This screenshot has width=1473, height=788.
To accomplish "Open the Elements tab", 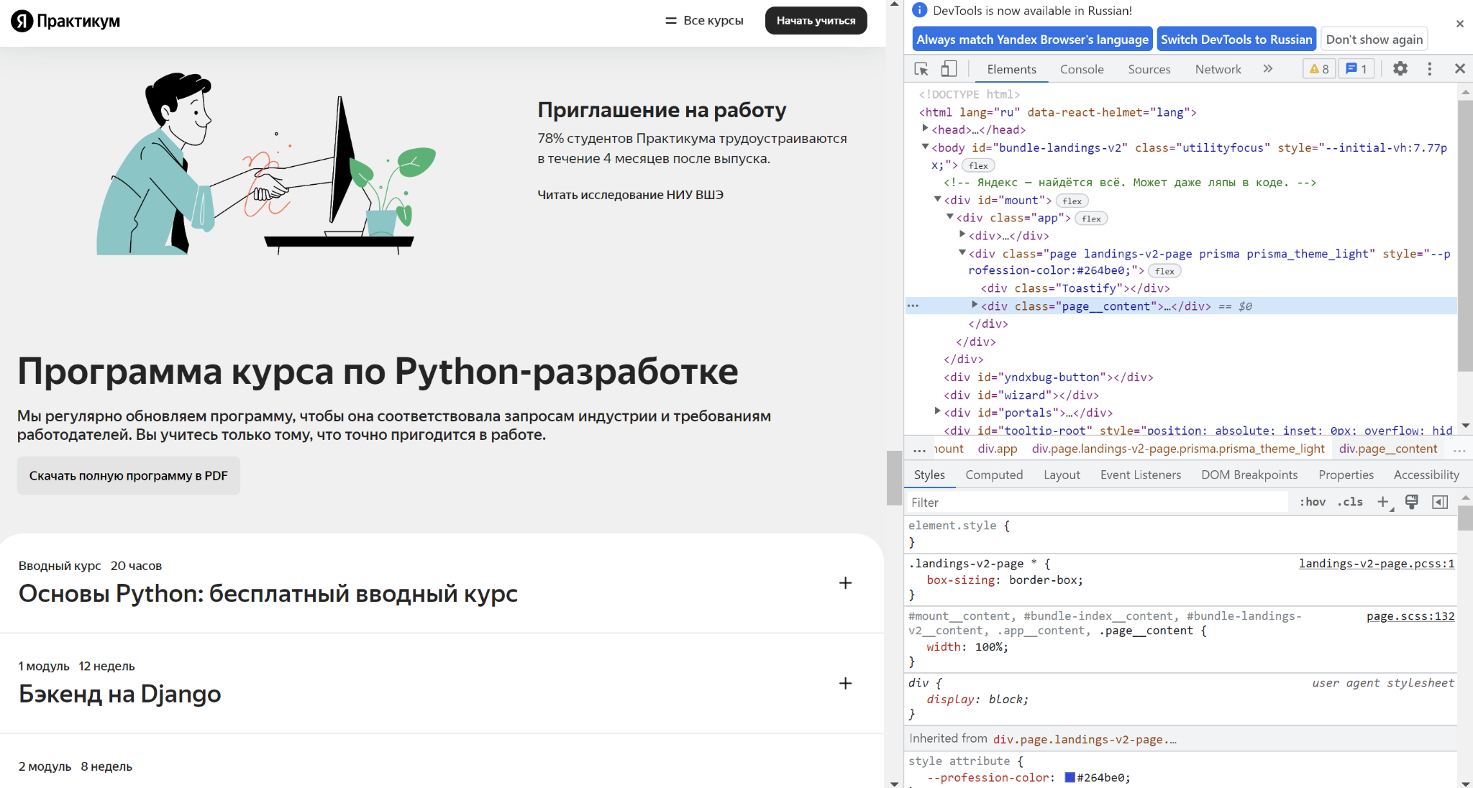I will tap(1011, 69).
